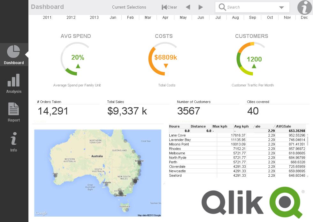The height and width of the screenshot is (222, 313).
Task: Click Clear to reset selections
Action: (x=171, y=7)
